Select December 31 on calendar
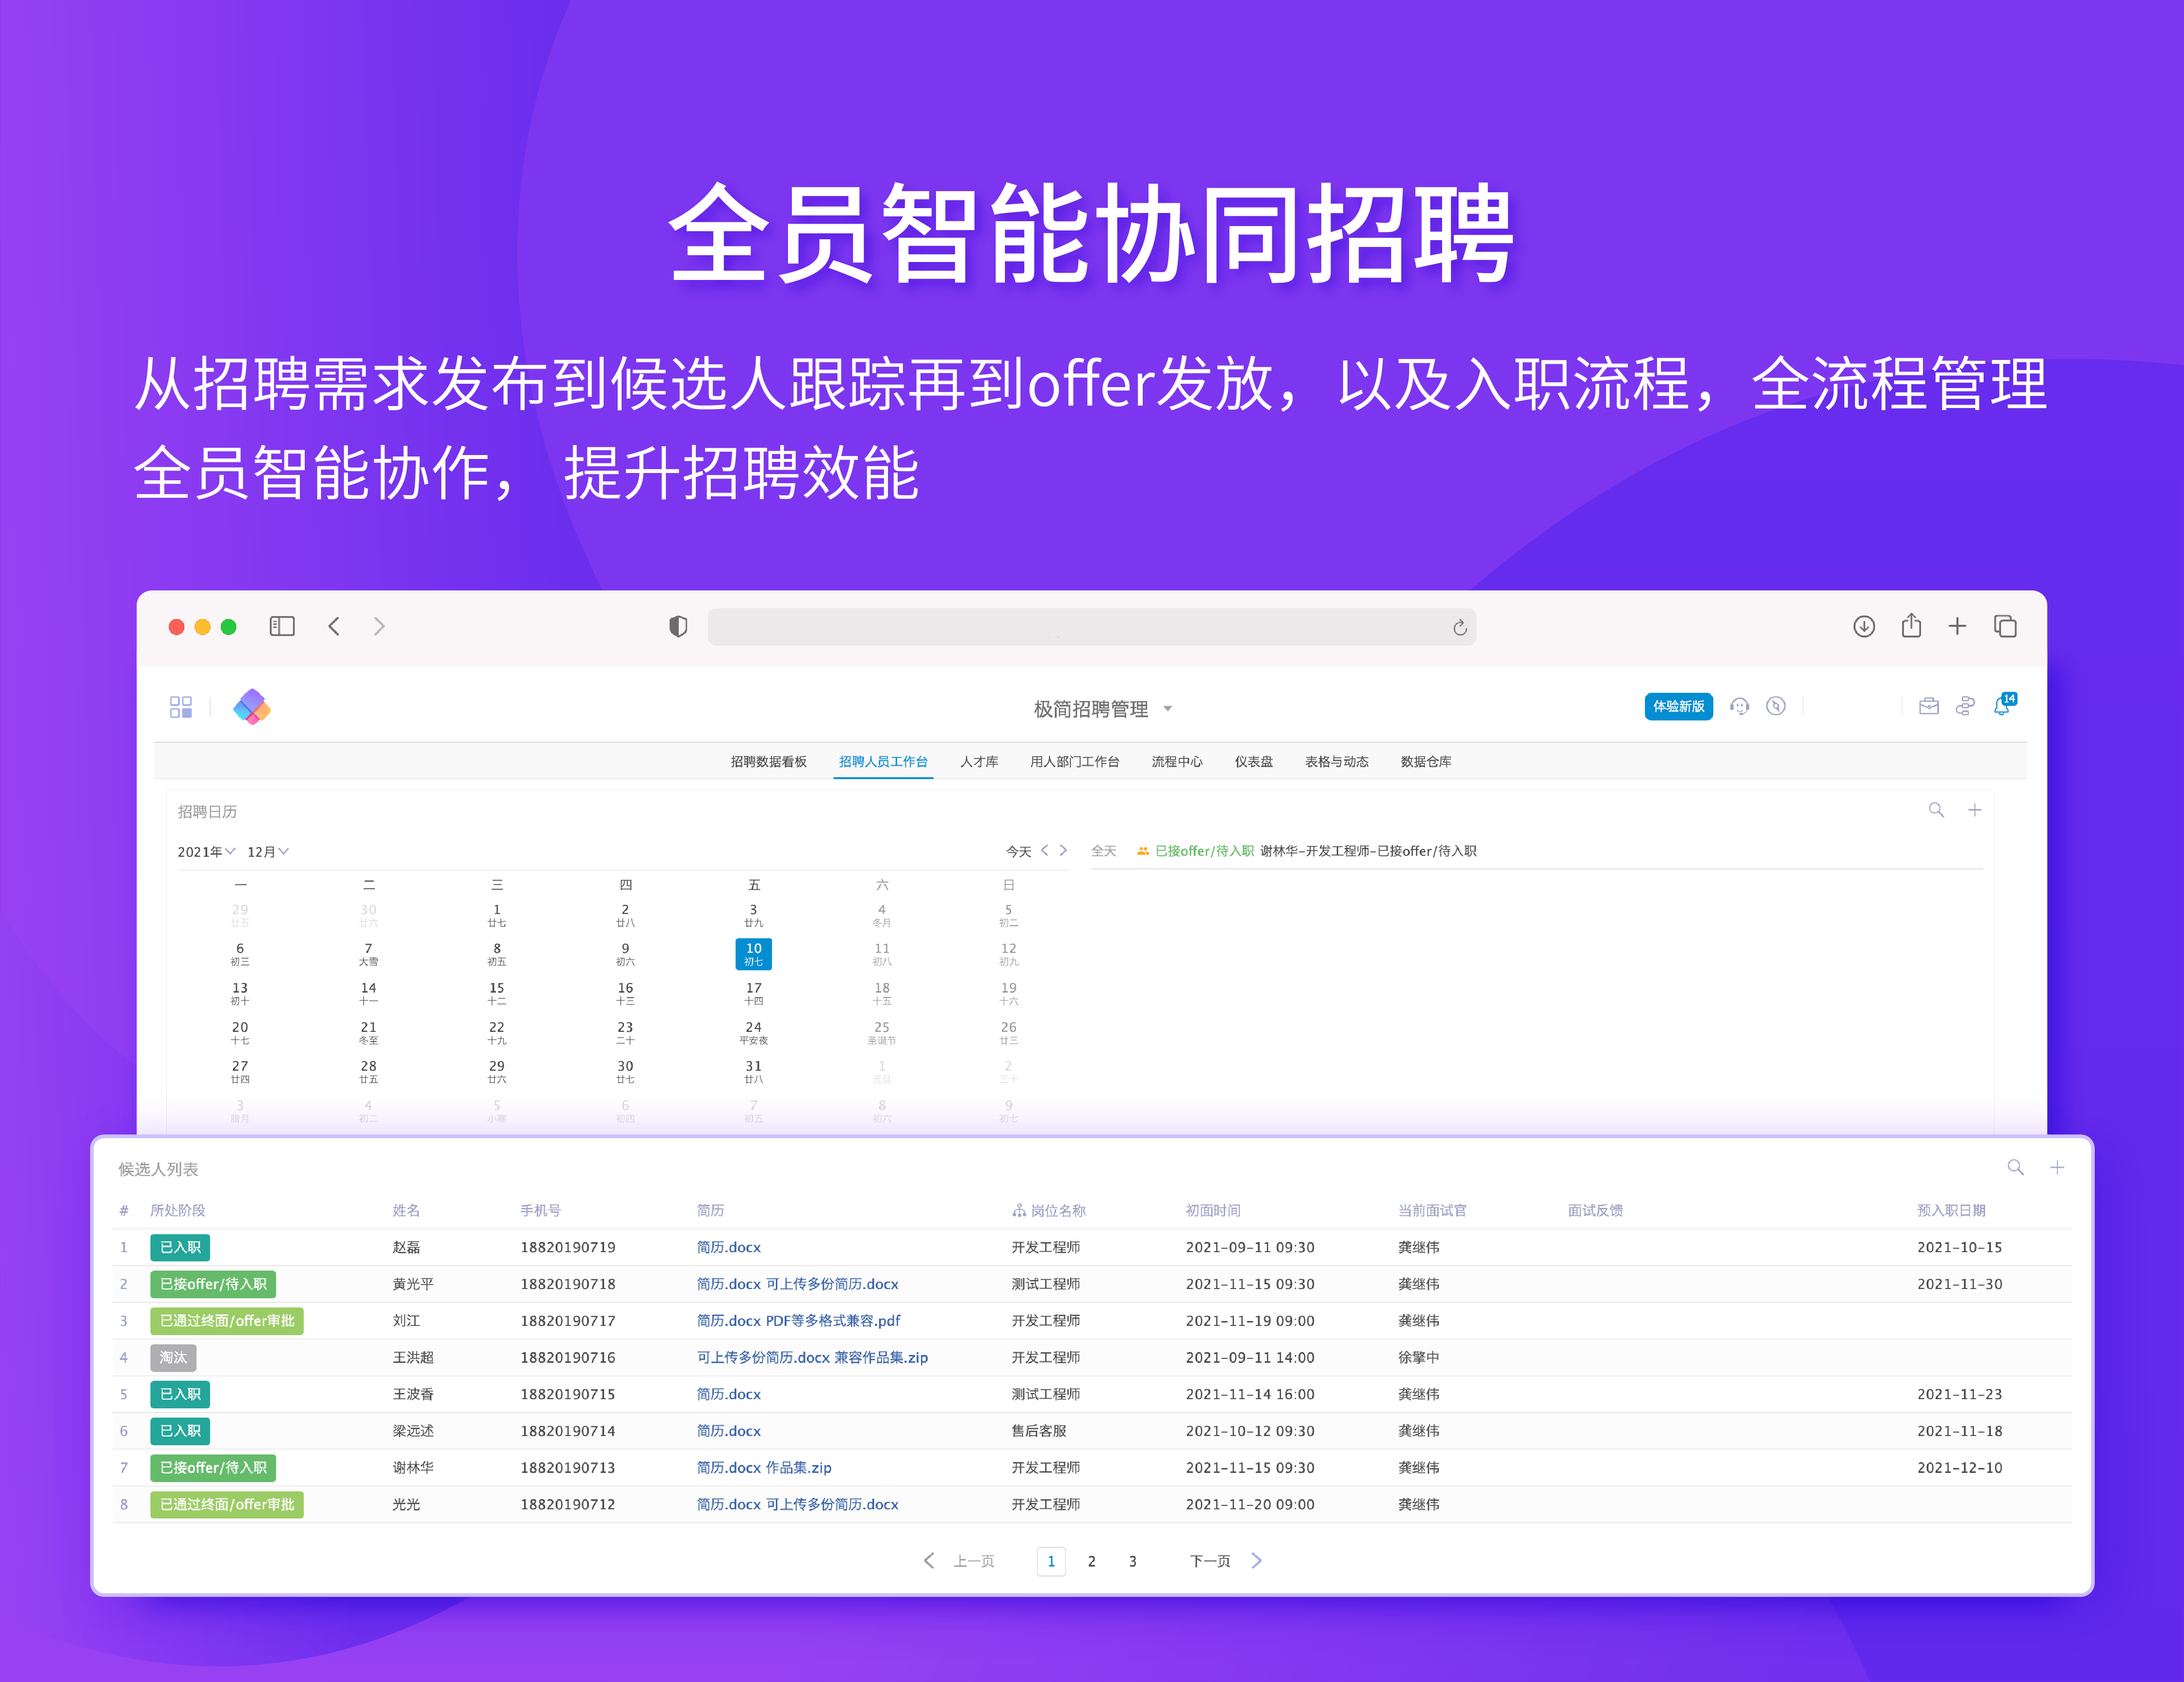Viewport: 2184px width, 1682px height. [753, 1071]
